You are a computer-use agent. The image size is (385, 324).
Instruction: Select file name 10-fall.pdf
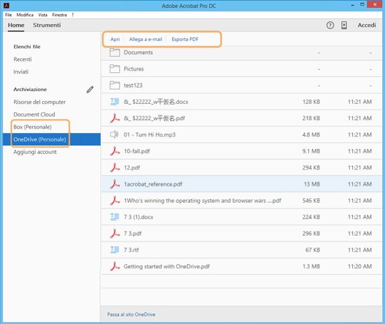pyautogui.click(x=137, y=151)
